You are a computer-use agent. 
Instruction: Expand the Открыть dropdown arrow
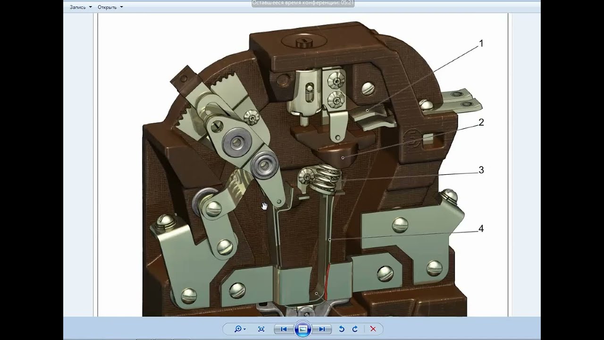pyautogui.click(x=121, y=7)
